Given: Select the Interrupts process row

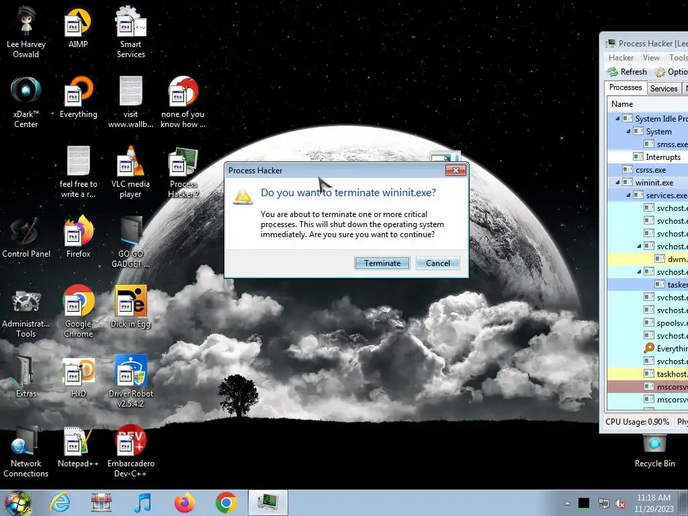Looking at the screenshot, I should click(x=648, y=157).
